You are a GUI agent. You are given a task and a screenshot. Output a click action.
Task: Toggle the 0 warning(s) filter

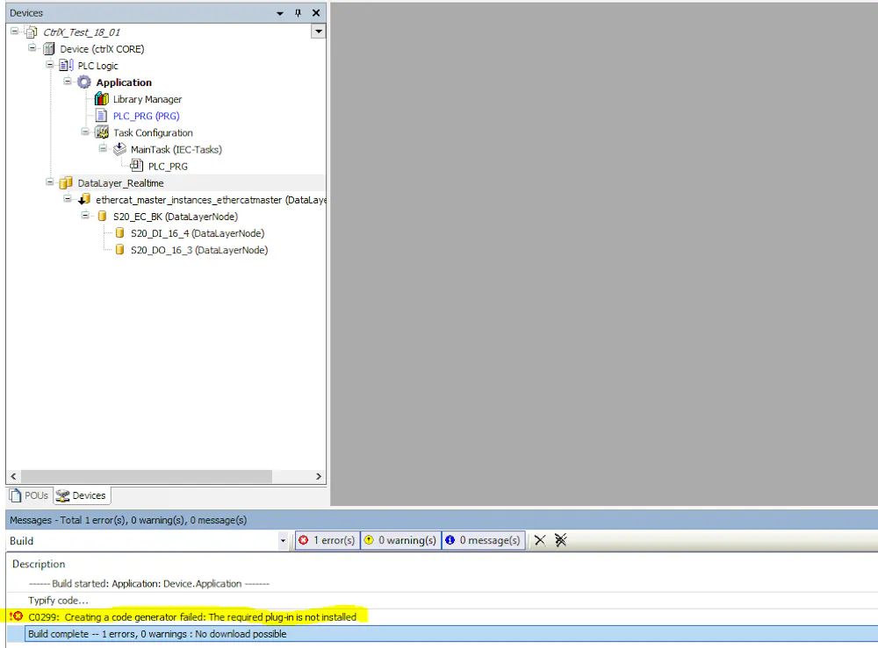400,540
